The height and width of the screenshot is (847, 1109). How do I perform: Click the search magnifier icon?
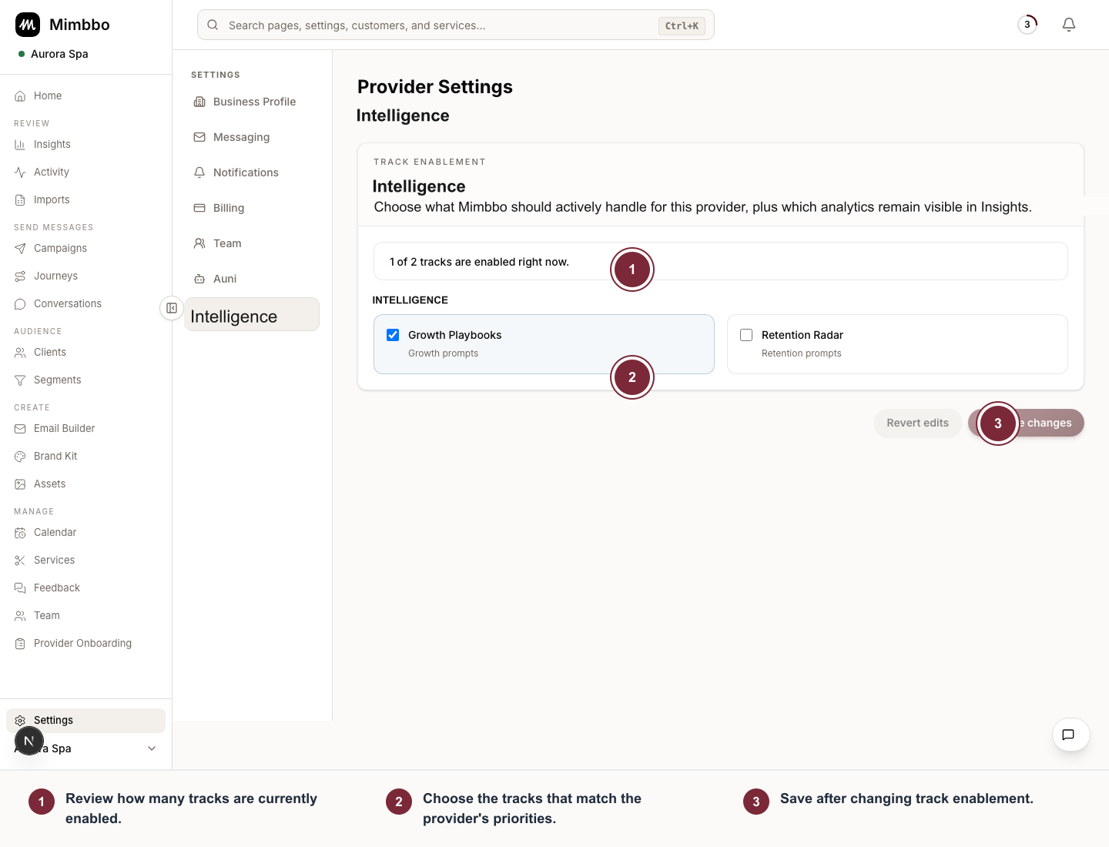coord(213,25)
